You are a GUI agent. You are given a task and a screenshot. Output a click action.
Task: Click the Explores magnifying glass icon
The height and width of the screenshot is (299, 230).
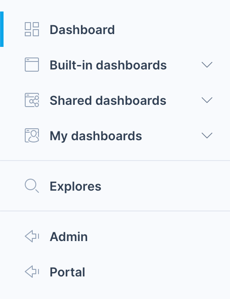tap(32, 186)
